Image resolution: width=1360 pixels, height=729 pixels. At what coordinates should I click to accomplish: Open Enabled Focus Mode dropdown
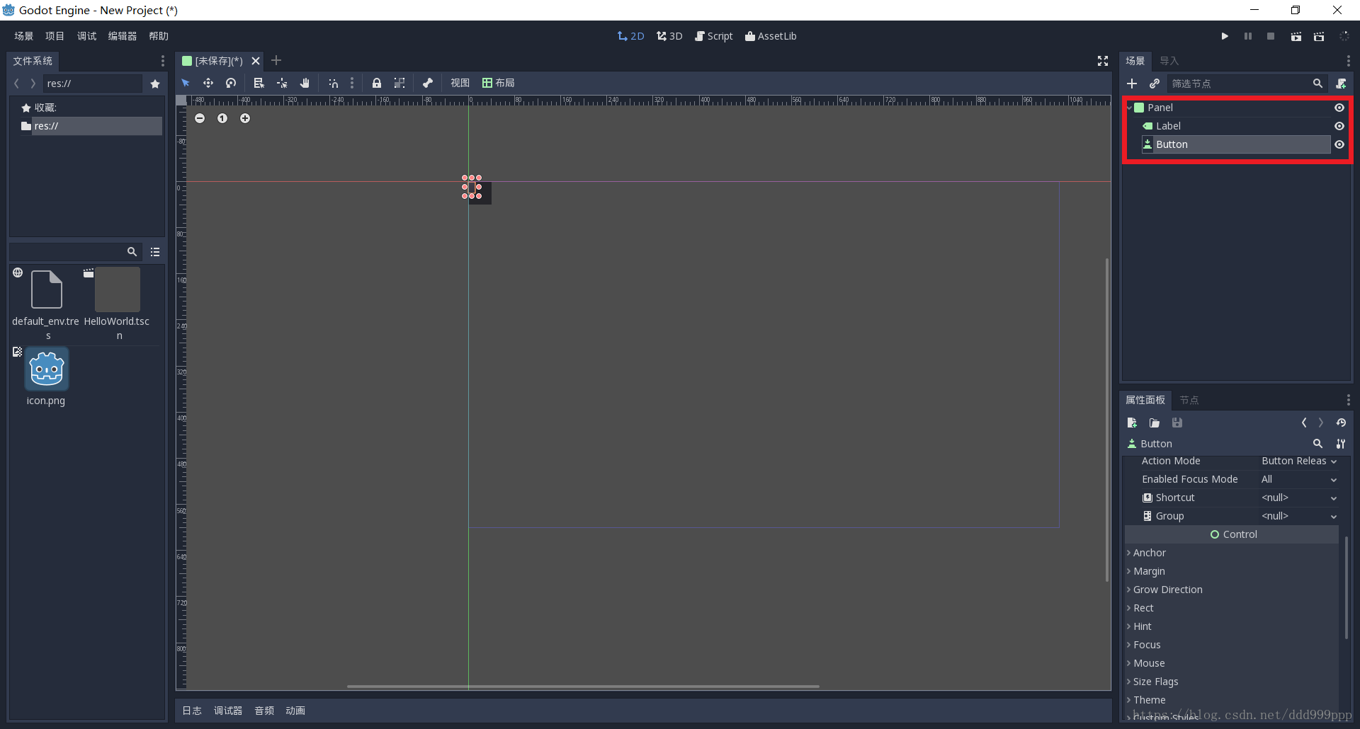tap(1299, 479)
